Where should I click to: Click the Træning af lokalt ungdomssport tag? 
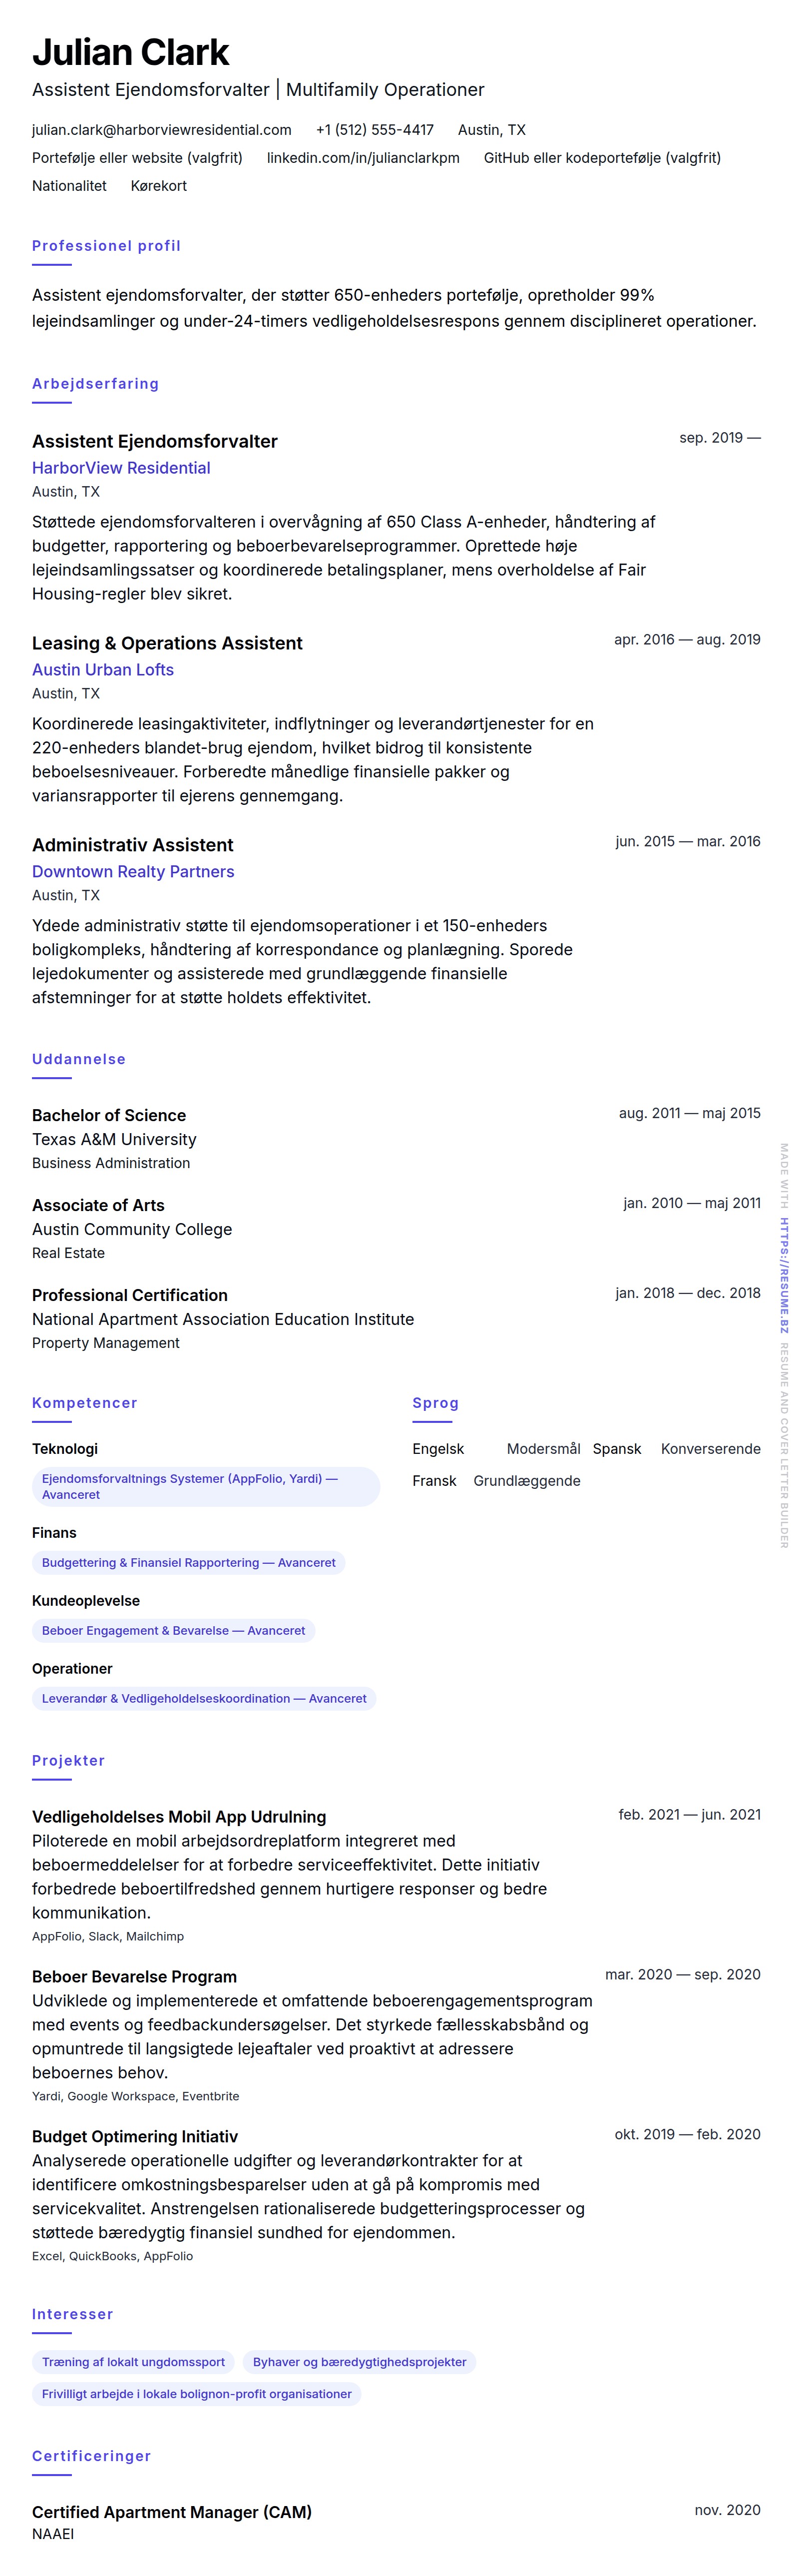[x=133, y=2362]
